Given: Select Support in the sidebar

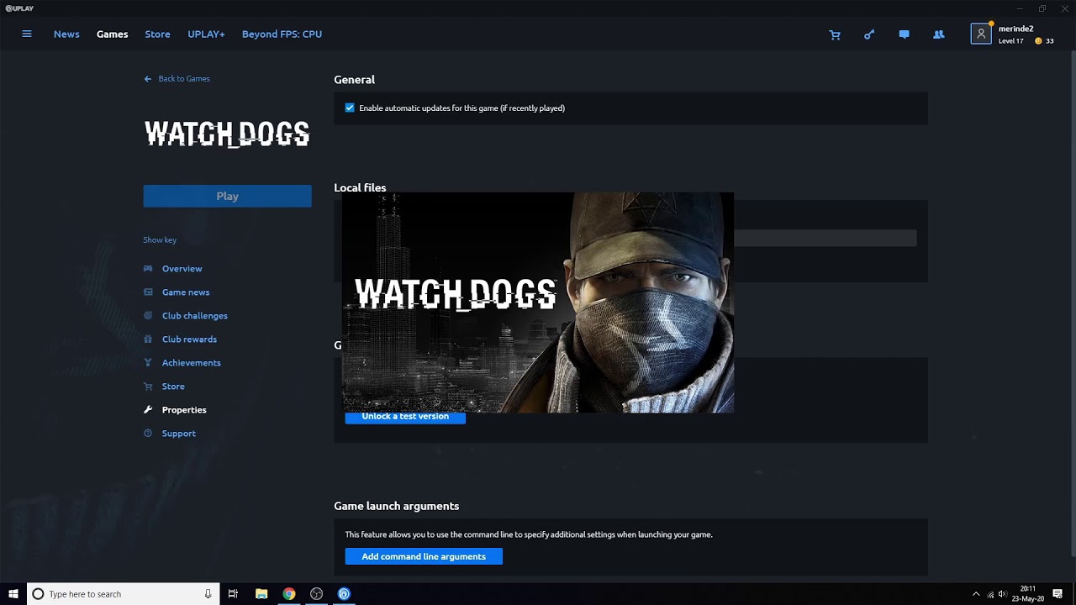Looking at the screenshot, I should pyautogui.click(x=179, y=434).
